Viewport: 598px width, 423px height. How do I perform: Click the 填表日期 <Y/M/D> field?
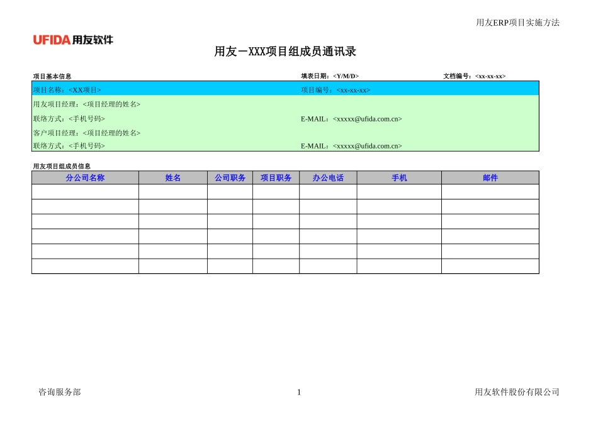[x=329, y=76]
